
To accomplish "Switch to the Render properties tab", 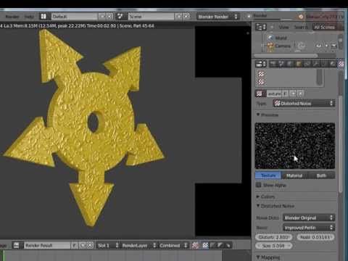I will point(273,64).
